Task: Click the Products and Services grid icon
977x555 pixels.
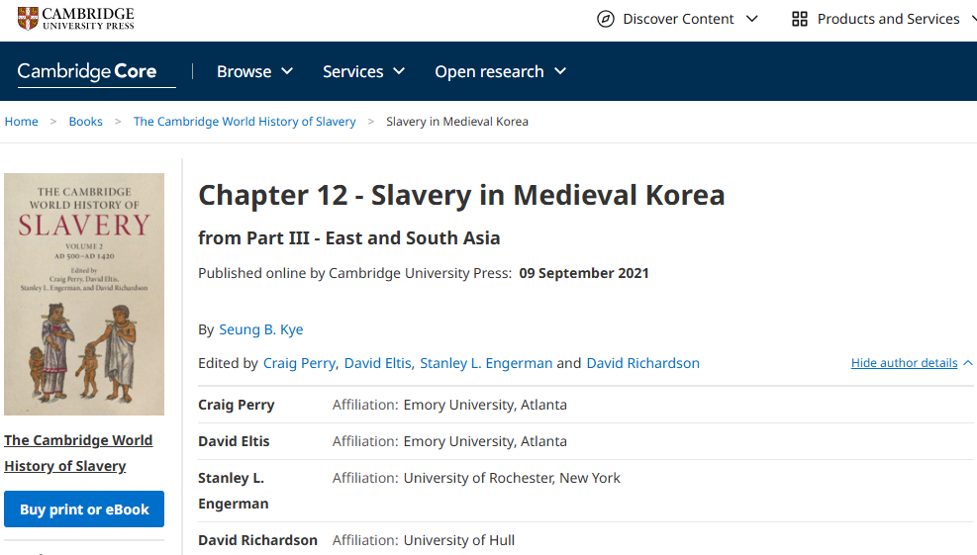Action: pos(800,20)
